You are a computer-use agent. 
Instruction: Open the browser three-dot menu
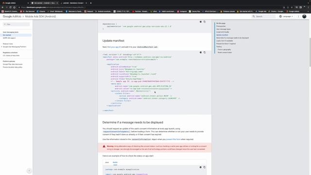coord(309,7)
